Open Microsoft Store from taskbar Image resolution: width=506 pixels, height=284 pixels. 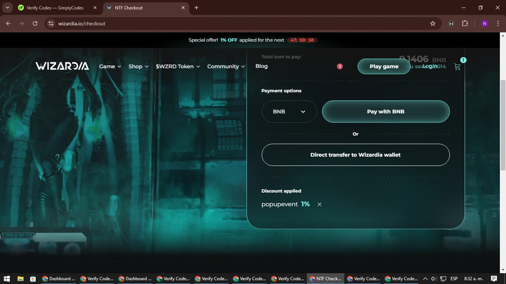[33, 279]
